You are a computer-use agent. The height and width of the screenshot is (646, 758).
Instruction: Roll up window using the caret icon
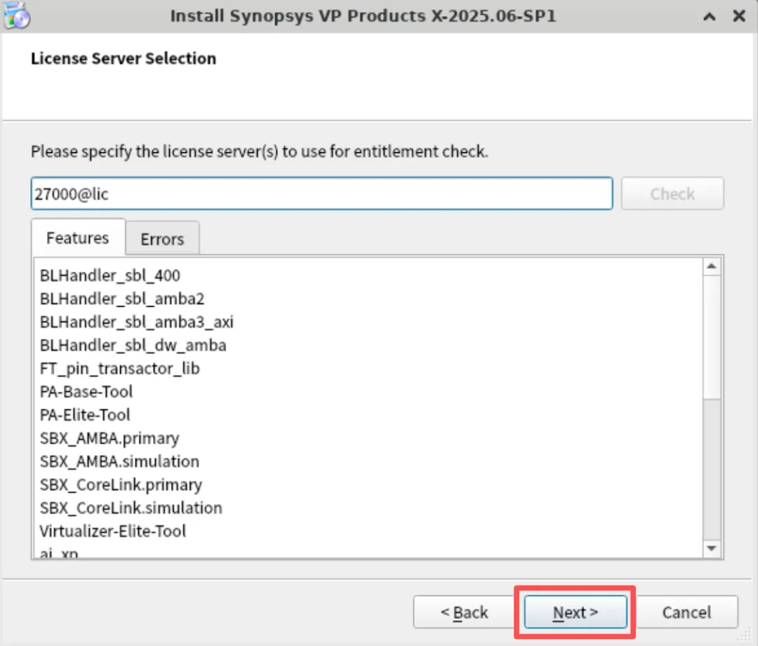coord(709,17)
